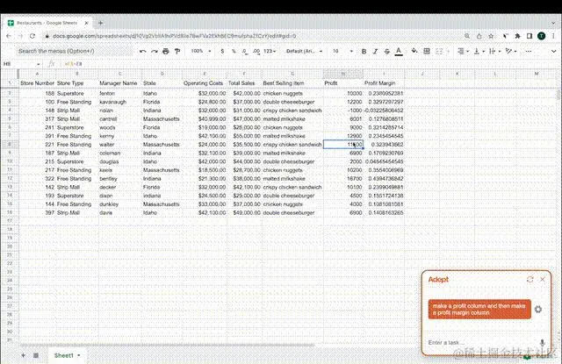Open the Default (Arial) font dropdown
The width and height of the screenshot is (562, 364).
pos(304,51)
